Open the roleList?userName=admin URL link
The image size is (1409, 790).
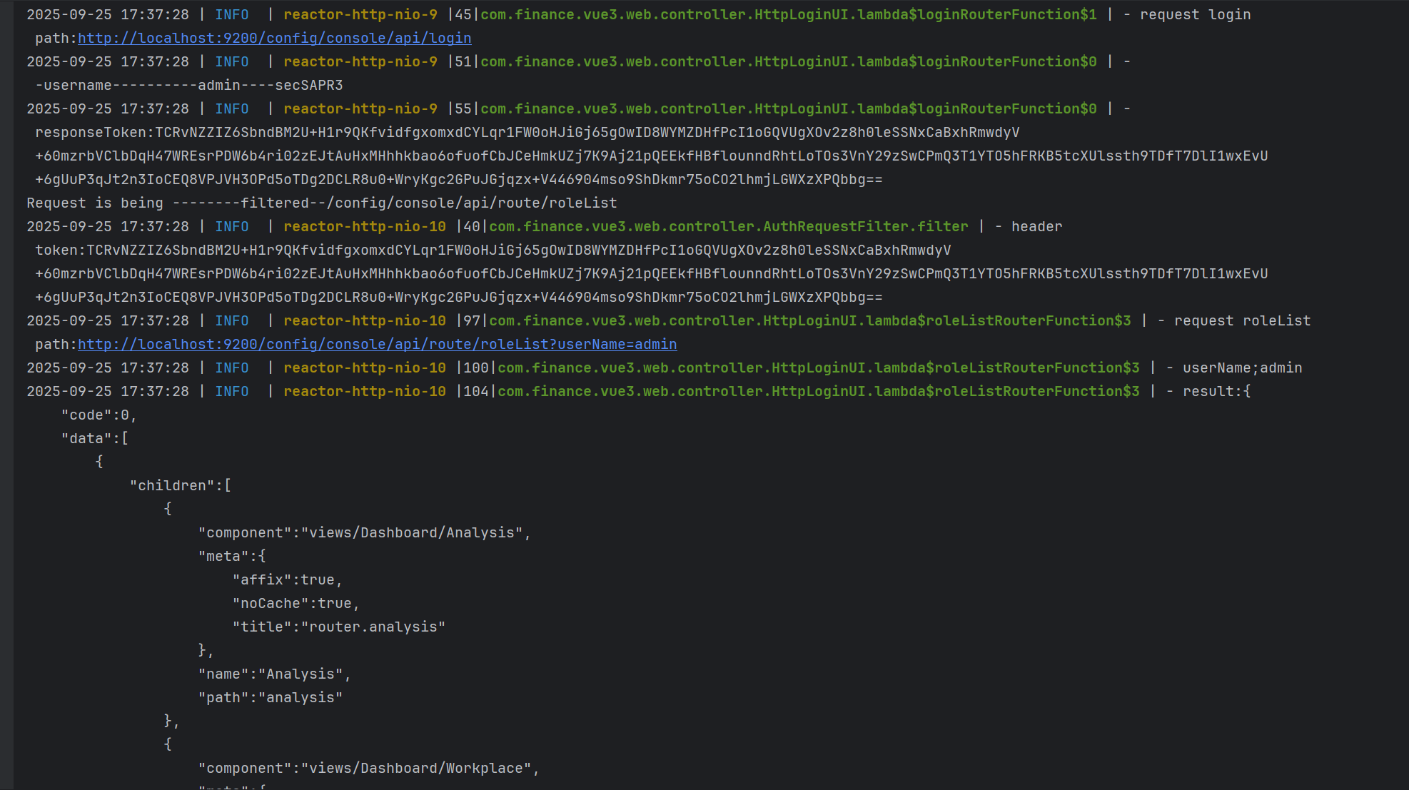coord(377,345)
